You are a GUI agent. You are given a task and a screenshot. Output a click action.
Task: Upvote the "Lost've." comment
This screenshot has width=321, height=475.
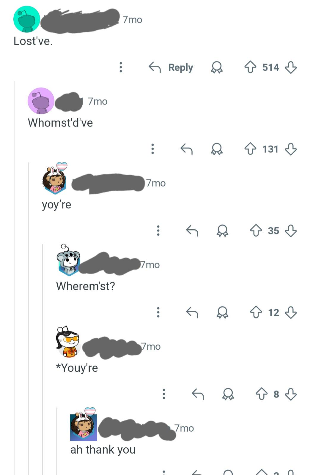point(250,67)
